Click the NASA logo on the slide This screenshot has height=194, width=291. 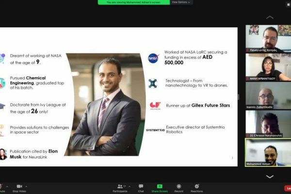coord(153,58)
